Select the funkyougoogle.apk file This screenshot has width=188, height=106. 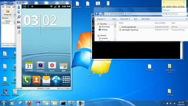click(129, 27)
